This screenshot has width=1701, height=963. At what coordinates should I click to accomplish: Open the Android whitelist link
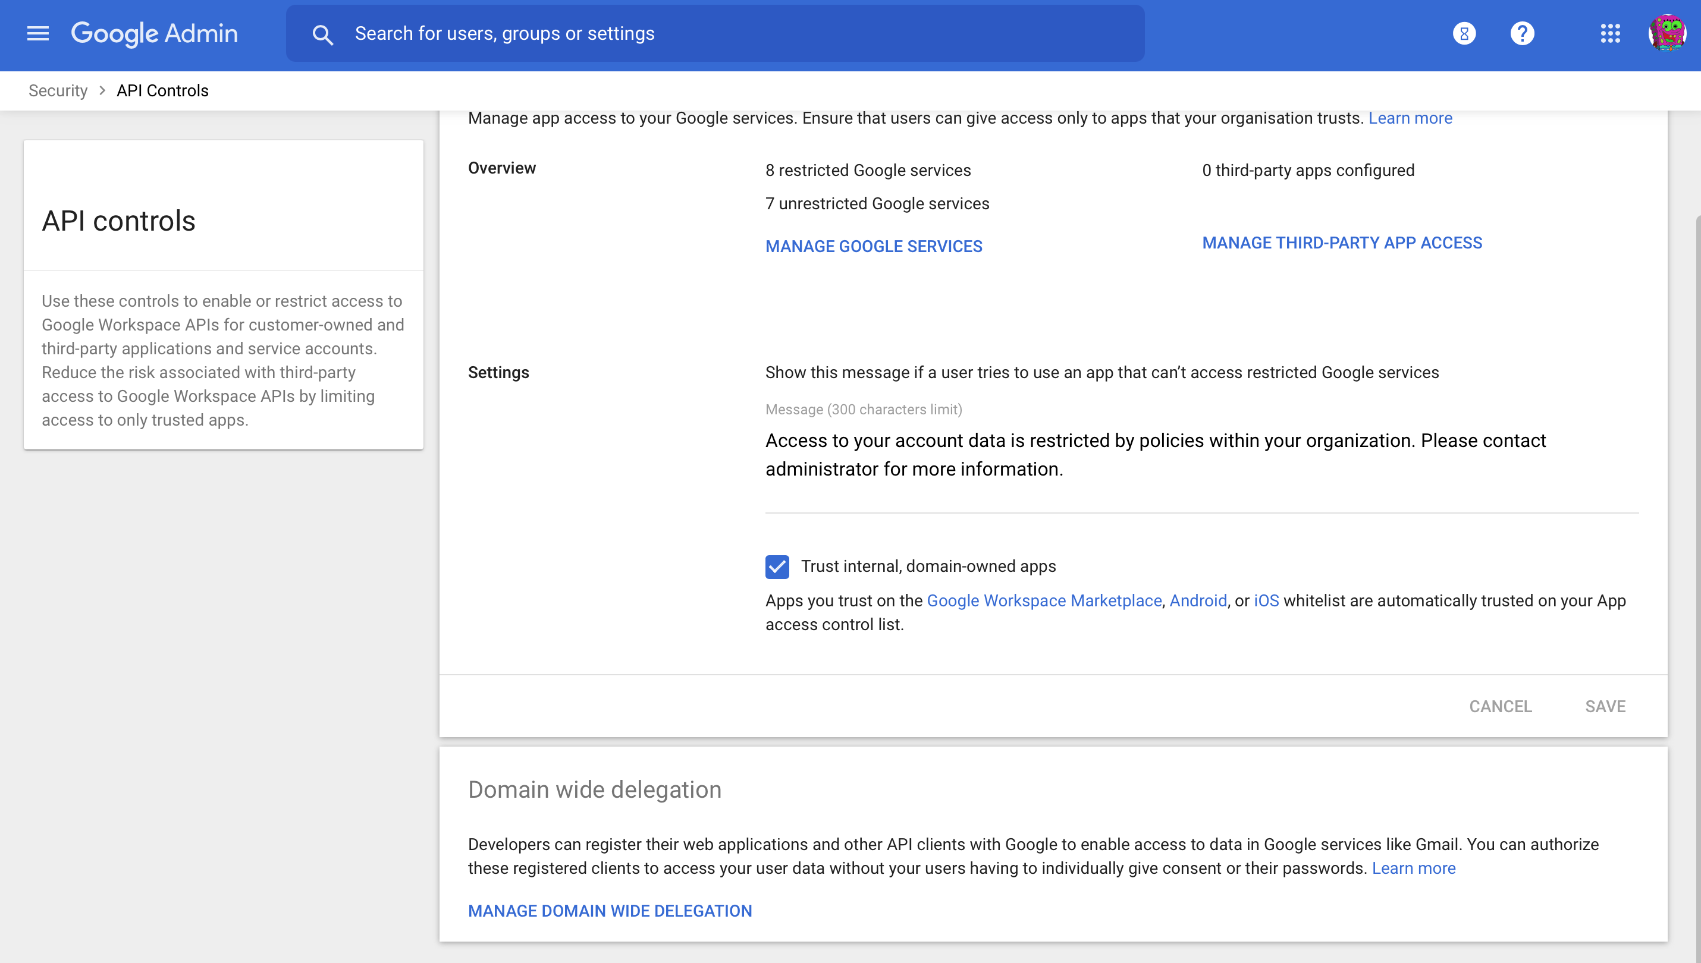click(x=1198, y=600)
